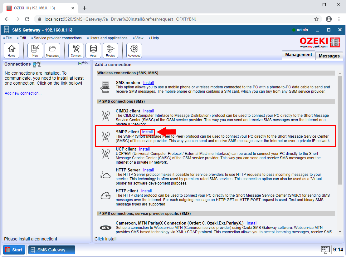Install the SMPP client connection
Viewport: 346px width, 257px height.
148,132
